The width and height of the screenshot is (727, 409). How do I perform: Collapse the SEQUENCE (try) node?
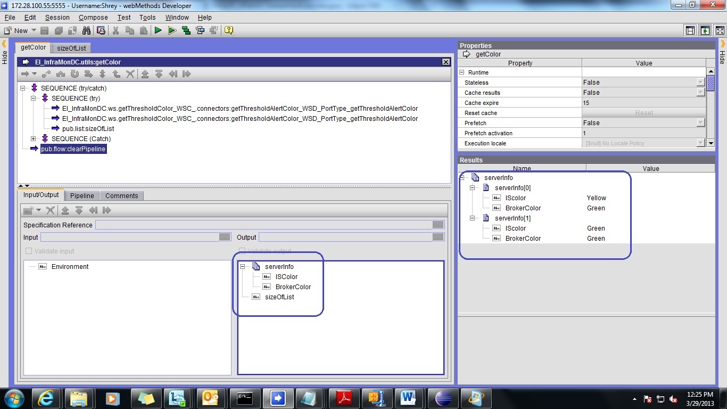click(x=33, y=98)
